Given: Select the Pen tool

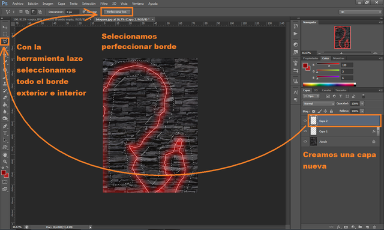Looking at the screenshot, I should [5, 126].
